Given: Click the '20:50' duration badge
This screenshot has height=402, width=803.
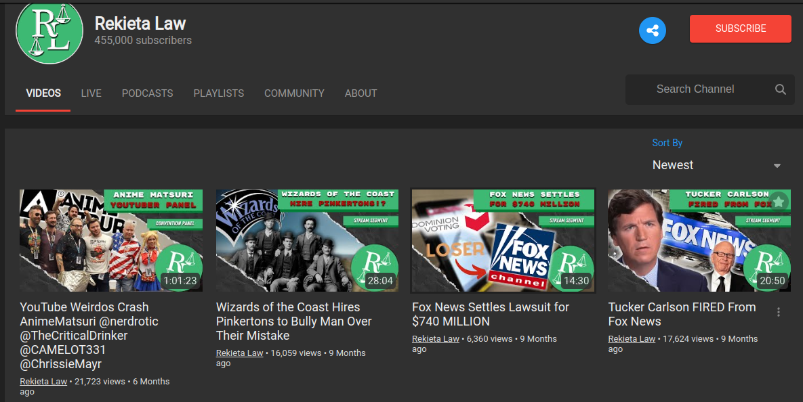Looking at the screenshot, I should (773, 280).
